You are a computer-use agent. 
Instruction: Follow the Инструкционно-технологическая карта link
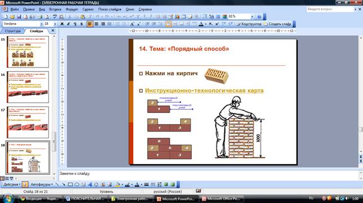point(204,91)
